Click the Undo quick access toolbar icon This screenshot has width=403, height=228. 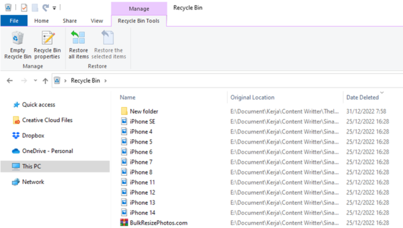(46, 8)
